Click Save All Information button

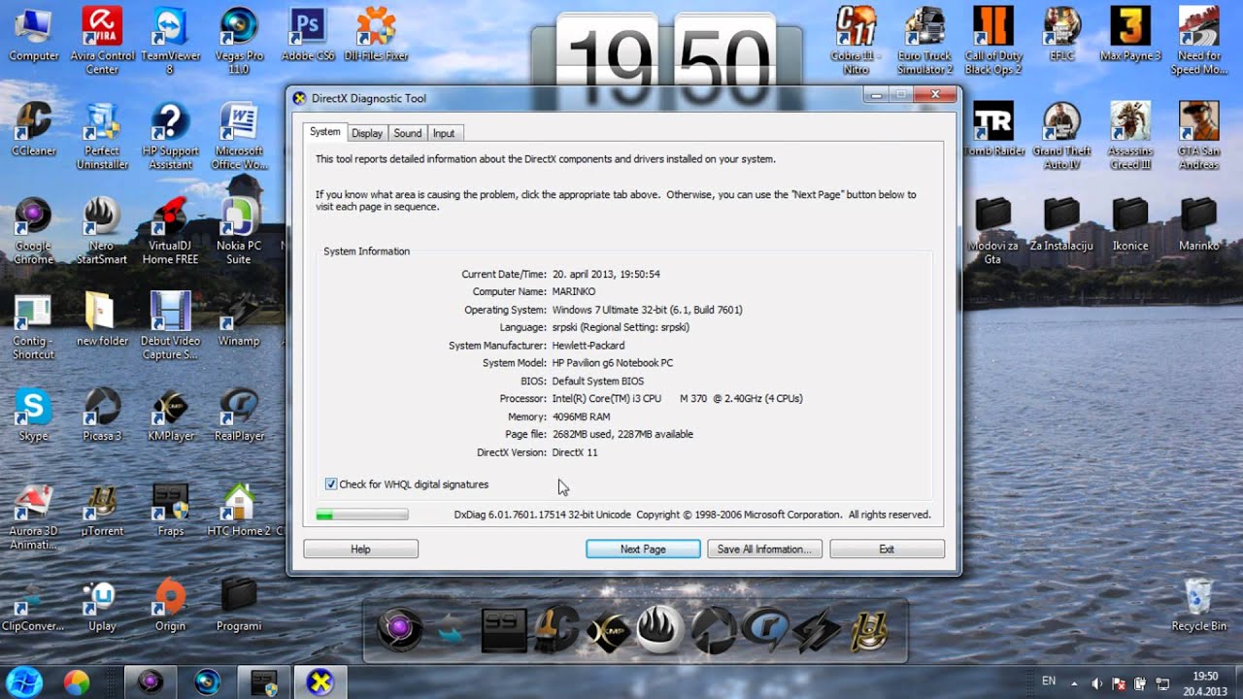tap(764, 549)
